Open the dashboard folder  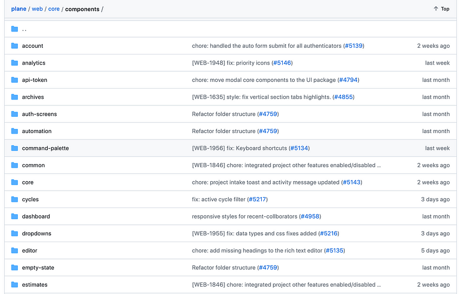[36, 216]
